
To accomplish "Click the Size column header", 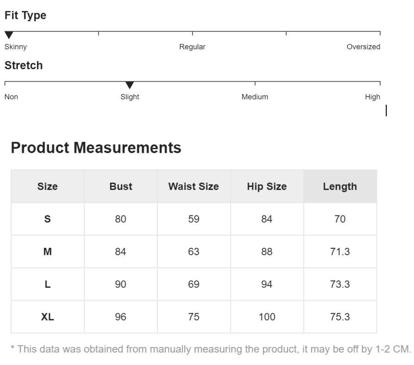I will pyautogui.click(x=48, y=186).
